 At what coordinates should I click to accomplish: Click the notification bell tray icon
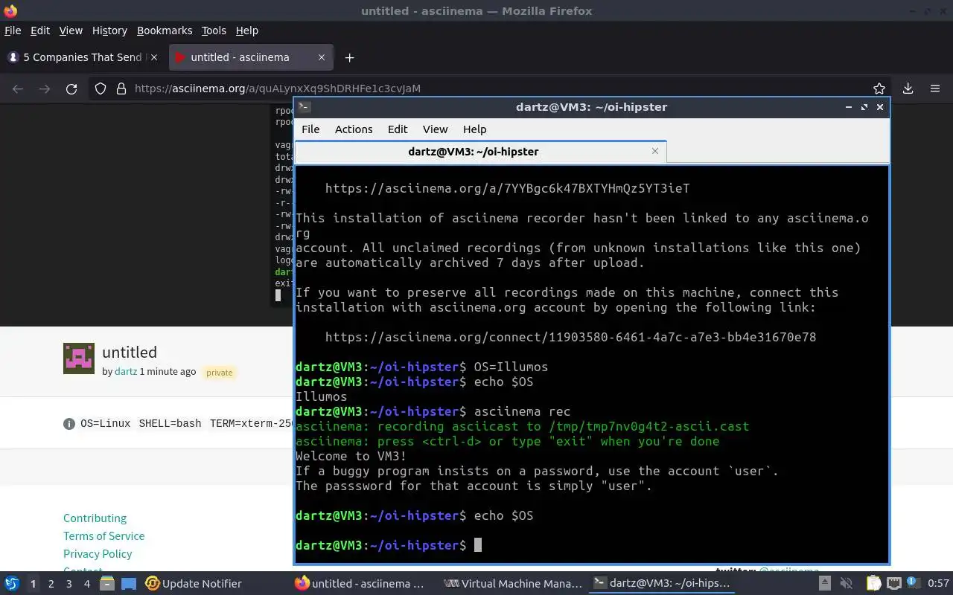914,584
